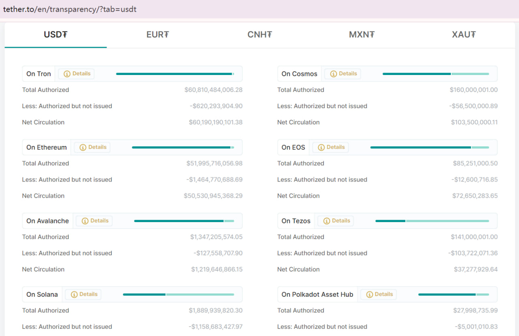Select Tron net circulation $60,190,190,101.38
Viewport: 519px width, 336px height.
click(x=216, y=122)
